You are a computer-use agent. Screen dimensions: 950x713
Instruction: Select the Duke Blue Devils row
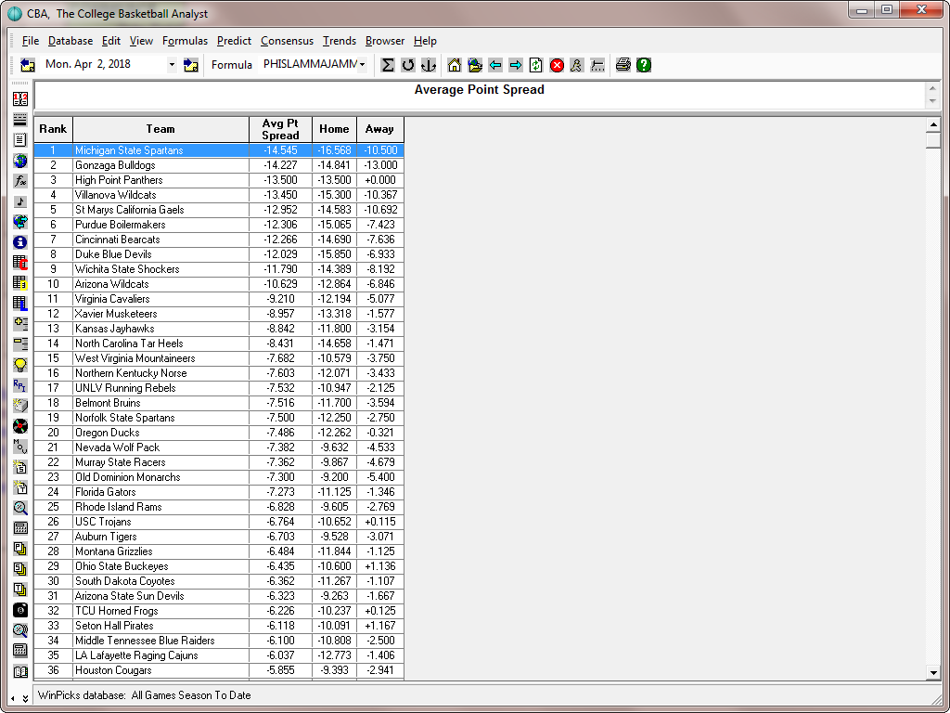click(x=219, y=254)
